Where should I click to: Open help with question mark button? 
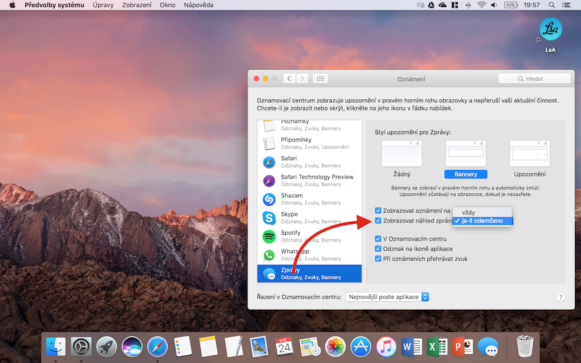(x=561, y=297)
